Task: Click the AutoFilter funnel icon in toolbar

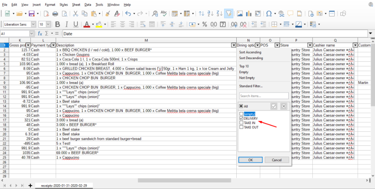Action: pos(228,14)
